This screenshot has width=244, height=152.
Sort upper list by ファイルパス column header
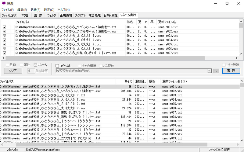click(70, 22)
